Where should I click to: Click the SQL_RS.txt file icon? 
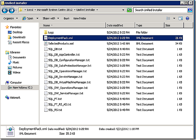[x=46, y=110]
